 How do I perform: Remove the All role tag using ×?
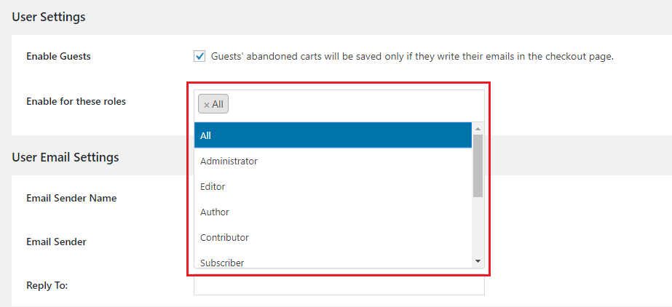(207, 105)
